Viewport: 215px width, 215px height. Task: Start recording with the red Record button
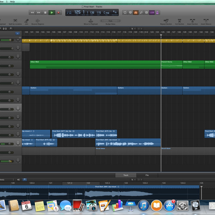(58, 12)
